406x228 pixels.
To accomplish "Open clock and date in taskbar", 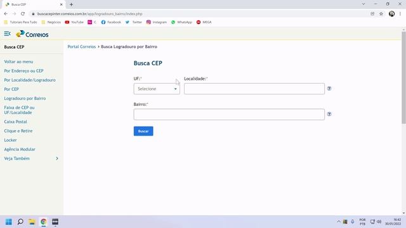I will pyautogui.click(x=393, y=222).
